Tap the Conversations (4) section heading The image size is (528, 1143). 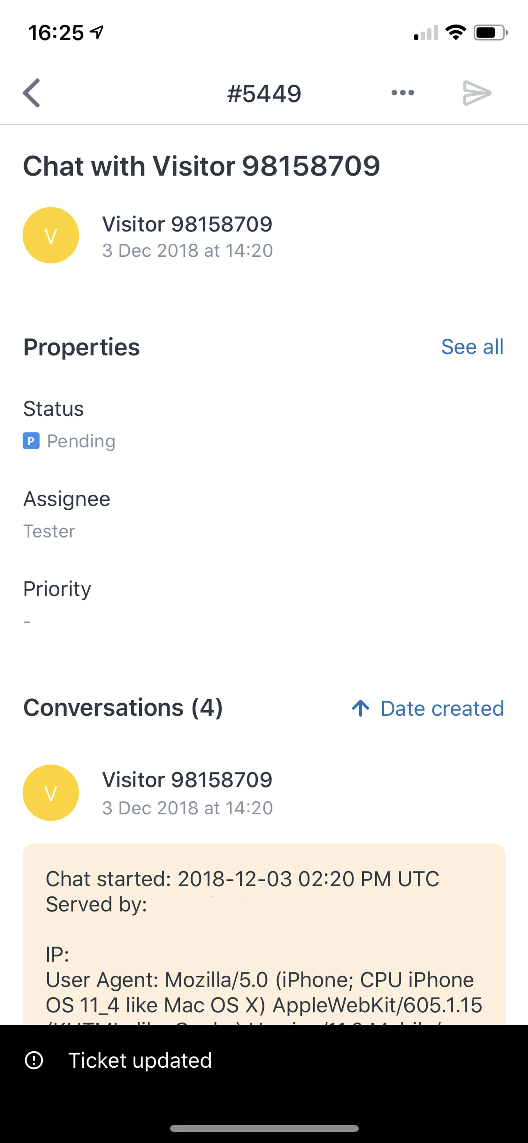tap(123, 707)
